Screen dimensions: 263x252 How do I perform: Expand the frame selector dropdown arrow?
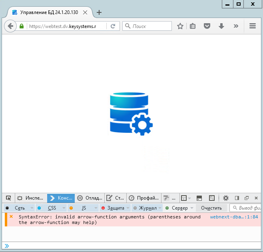coord(189,198)
